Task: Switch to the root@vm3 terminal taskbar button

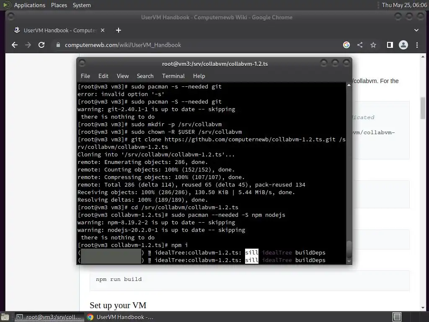Action: click(49, 317)
